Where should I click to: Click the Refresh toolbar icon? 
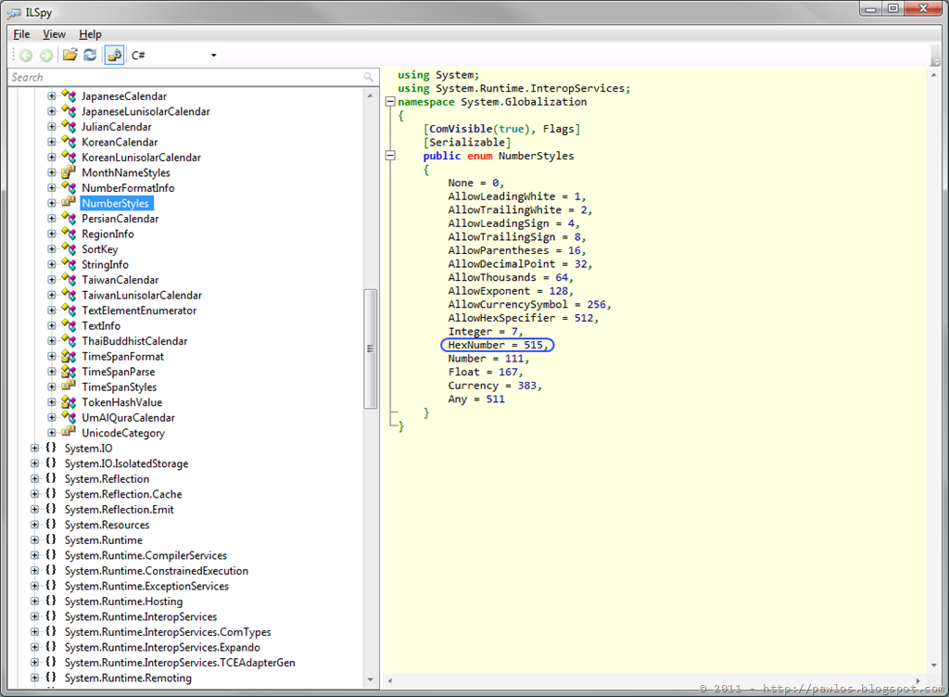click(x=90, y=55)
